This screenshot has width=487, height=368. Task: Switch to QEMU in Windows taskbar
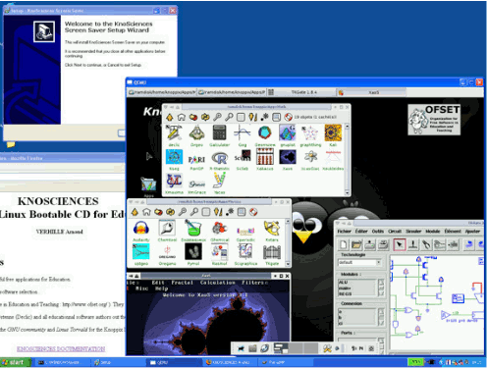pos(173,362)
